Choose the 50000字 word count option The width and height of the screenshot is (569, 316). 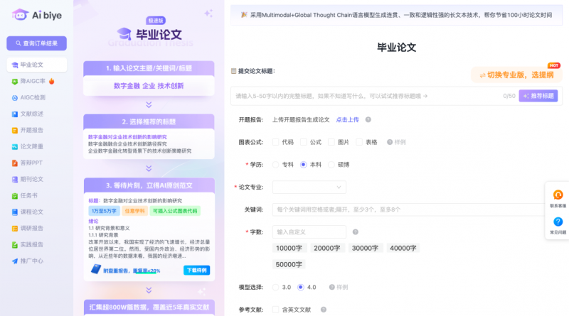289,265
